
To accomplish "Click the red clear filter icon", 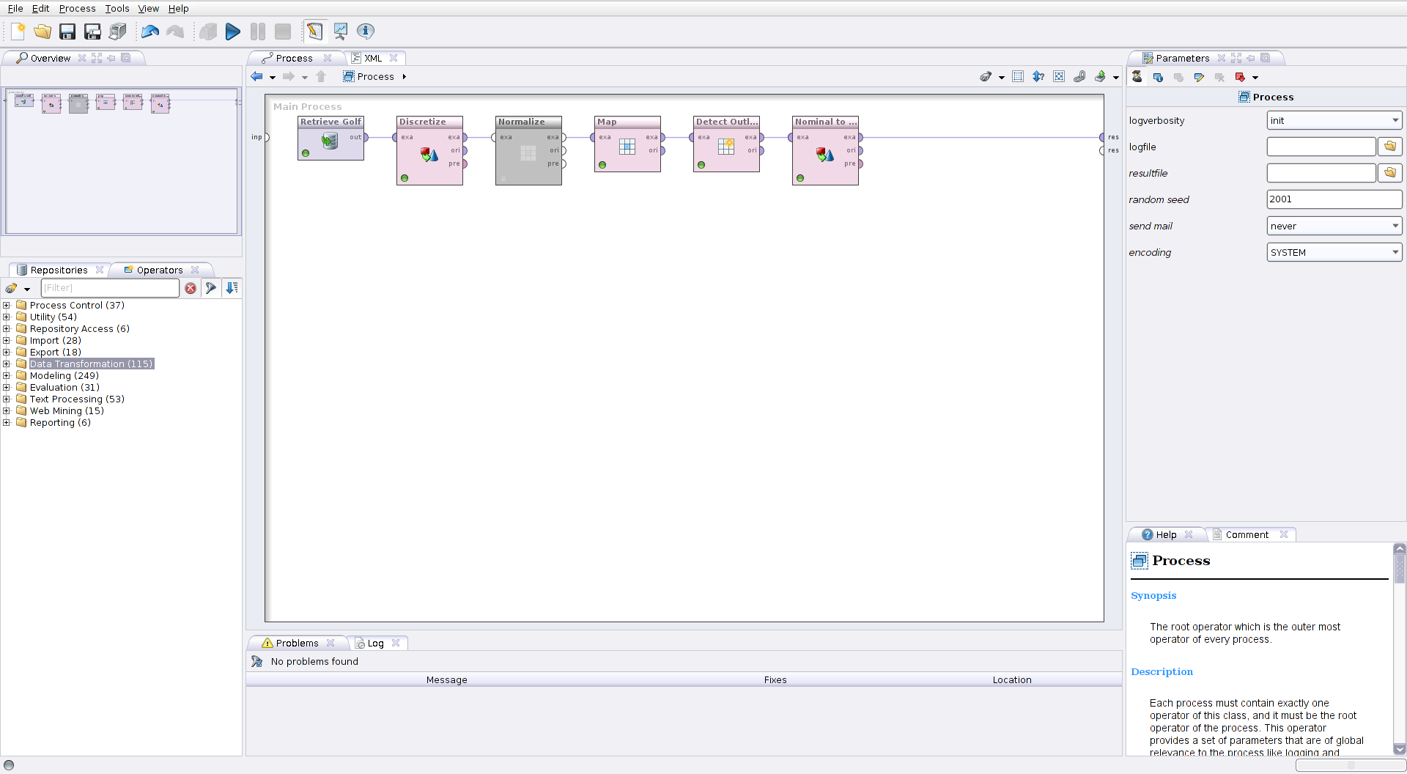I will pyautogui.click(x=191, y=288).
